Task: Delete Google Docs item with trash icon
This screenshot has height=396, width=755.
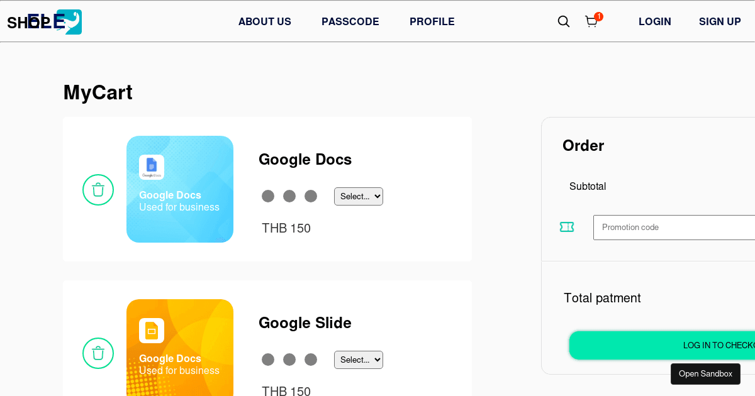Action: (98, 190)
